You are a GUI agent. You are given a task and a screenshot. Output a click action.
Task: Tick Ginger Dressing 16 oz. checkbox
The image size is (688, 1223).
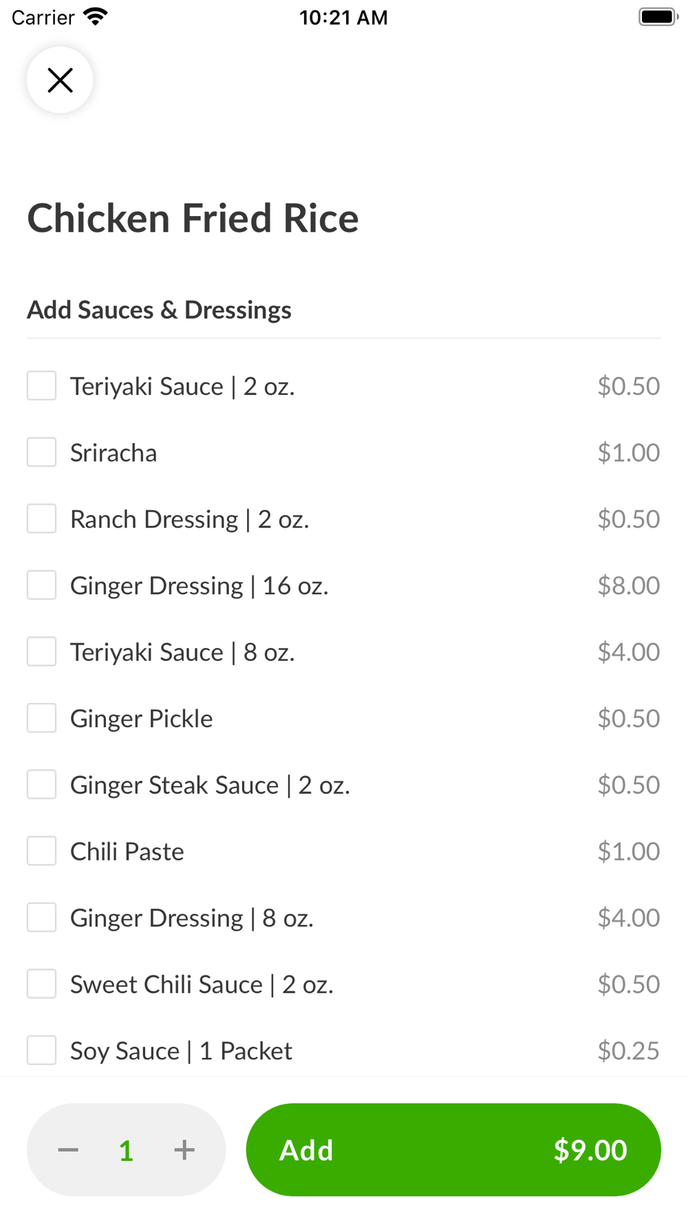(x=41, y=585)
